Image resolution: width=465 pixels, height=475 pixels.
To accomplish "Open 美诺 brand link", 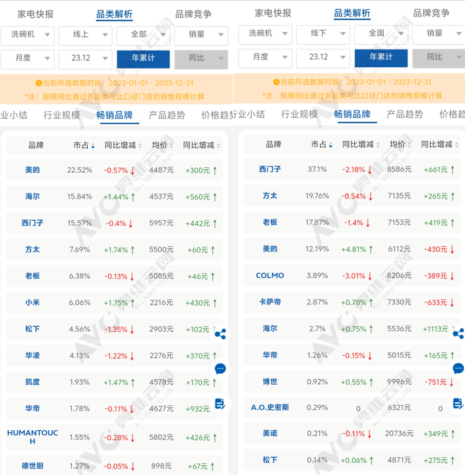I will 270,433.
